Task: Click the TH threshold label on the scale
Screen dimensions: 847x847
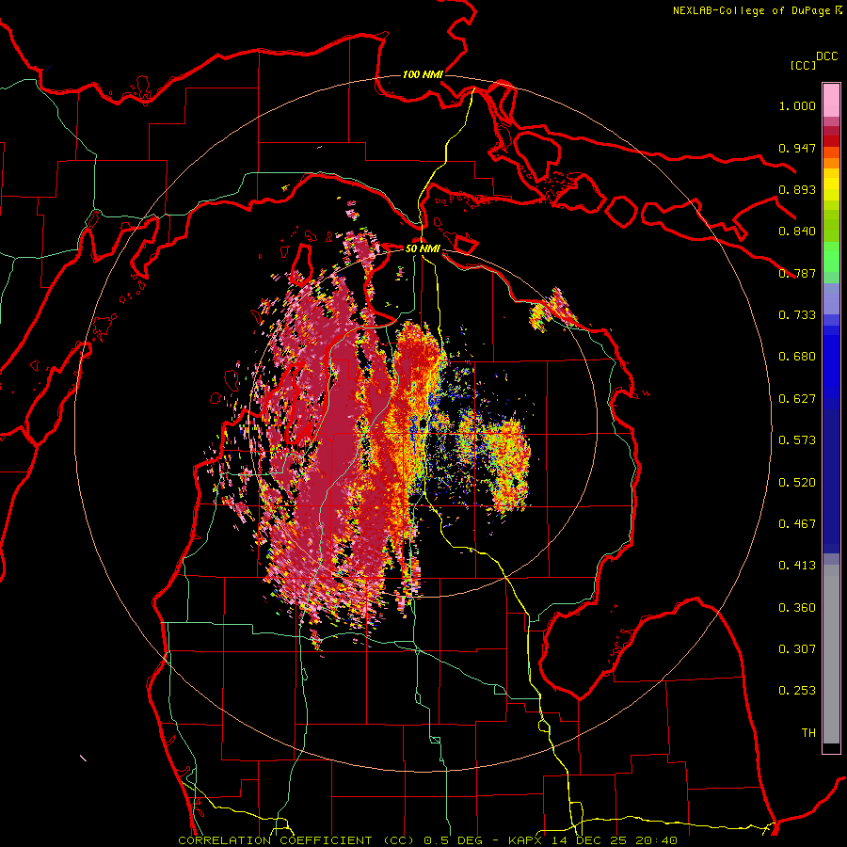Action: tap(808, 732)
